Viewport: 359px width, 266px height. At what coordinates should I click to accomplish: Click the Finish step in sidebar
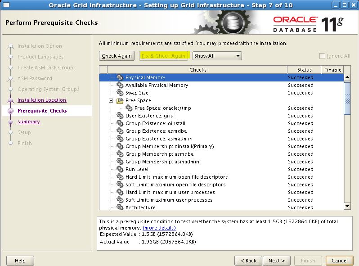pos(25,143)
